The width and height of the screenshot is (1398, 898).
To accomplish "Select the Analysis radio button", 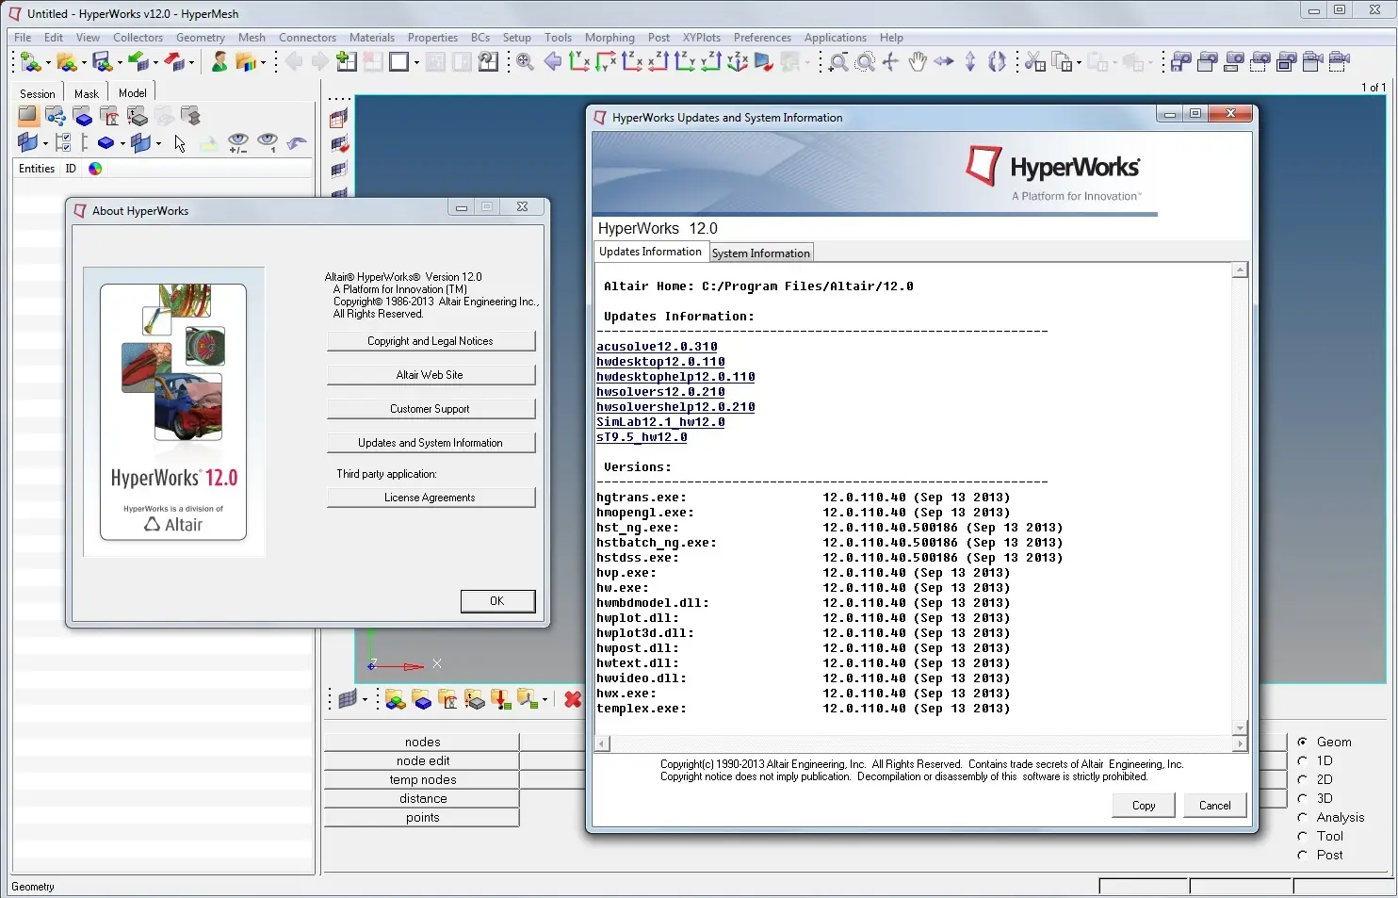I will pos(1303,817).
